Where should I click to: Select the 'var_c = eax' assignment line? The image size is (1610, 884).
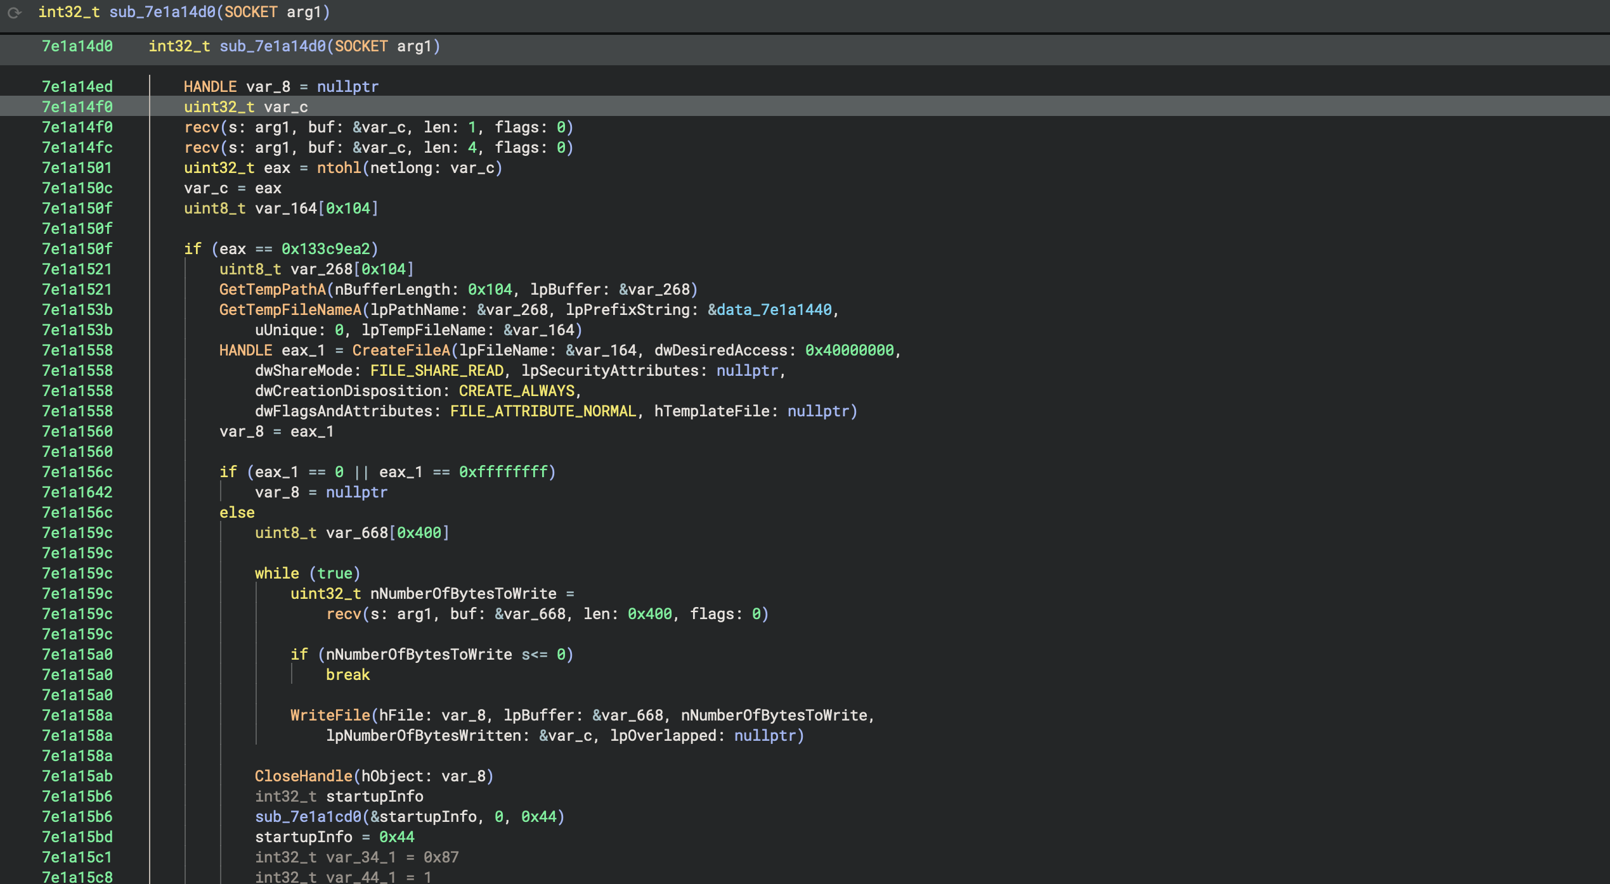(233, 188)
